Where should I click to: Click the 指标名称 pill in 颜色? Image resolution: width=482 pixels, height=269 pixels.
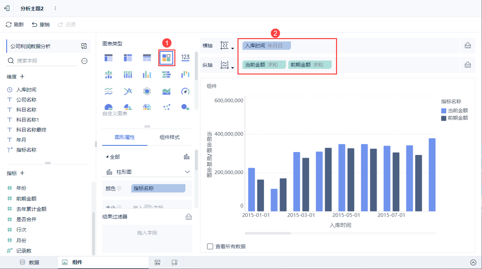(x=158, y=188)
